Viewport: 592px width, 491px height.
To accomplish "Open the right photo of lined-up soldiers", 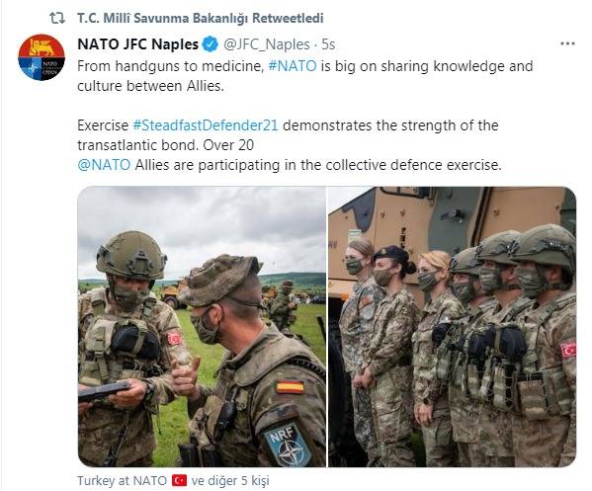I will point(452,326).
